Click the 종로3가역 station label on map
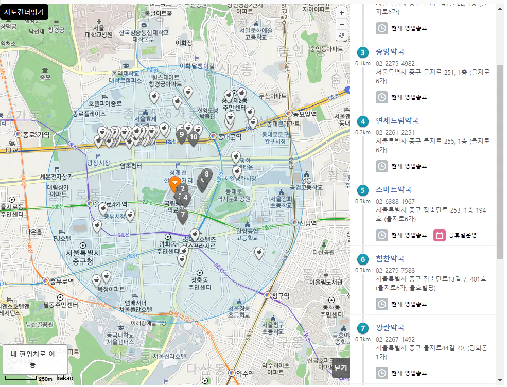The height and width of the screenshot is (387, 507). pyautogui.click(x=36, y=135)
